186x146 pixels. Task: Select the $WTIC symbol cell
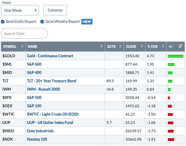[13, 114]
